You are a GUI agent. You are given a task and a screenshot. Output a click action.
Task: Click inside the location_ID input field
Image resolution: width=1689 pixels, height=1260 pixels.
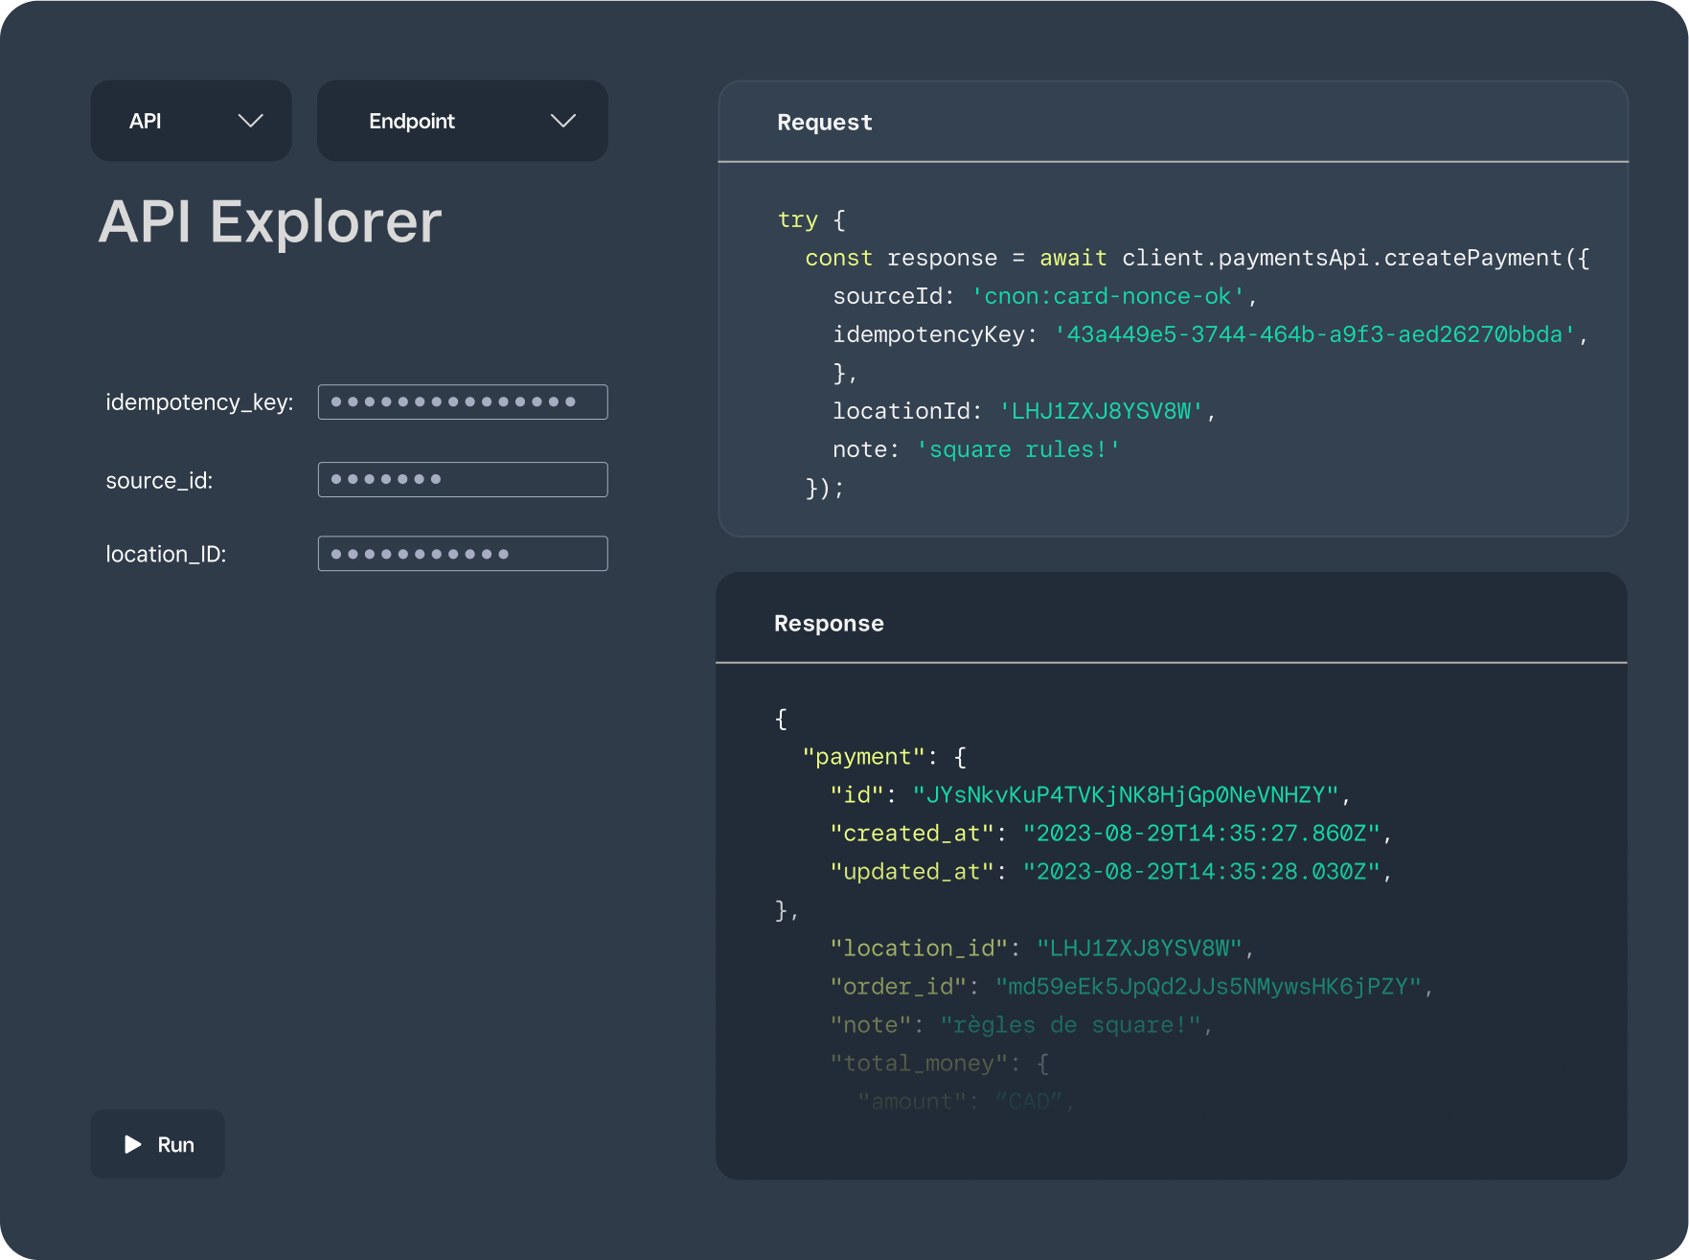[x=462, y=553]
